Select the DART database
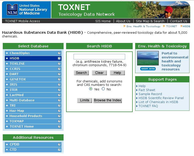The height and width of the screenshot is (156, 194). coord(33,74)
